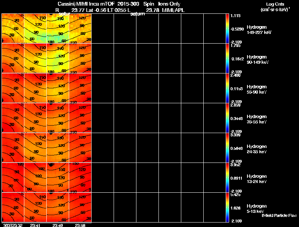Open the 5-13 keV map at 23:49
Image resolution: width=299 pixels, height=227 pixels.
(58, 207)
